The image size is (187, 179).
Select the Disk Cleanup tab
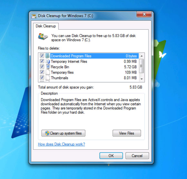46,26
